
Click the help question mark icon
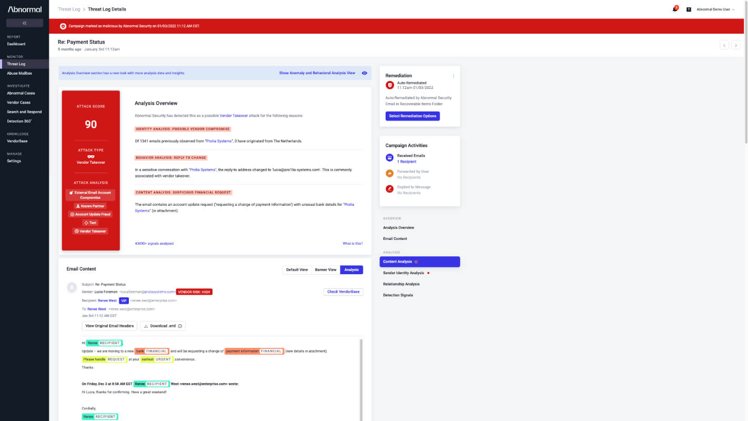coord(689,9)
